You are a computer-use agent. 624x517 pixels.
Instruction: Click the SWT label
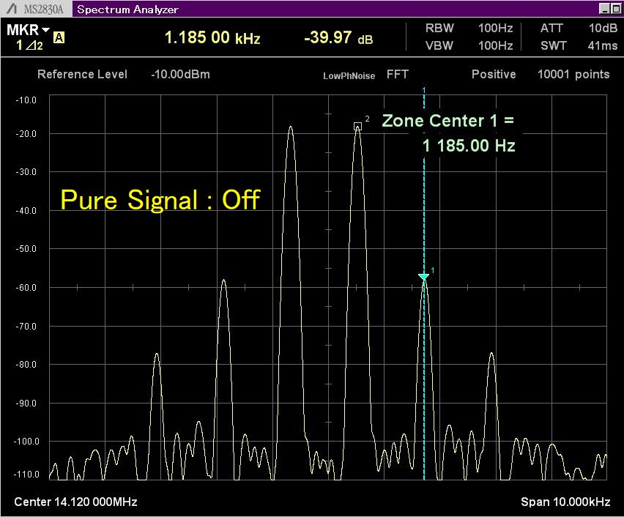553,45
